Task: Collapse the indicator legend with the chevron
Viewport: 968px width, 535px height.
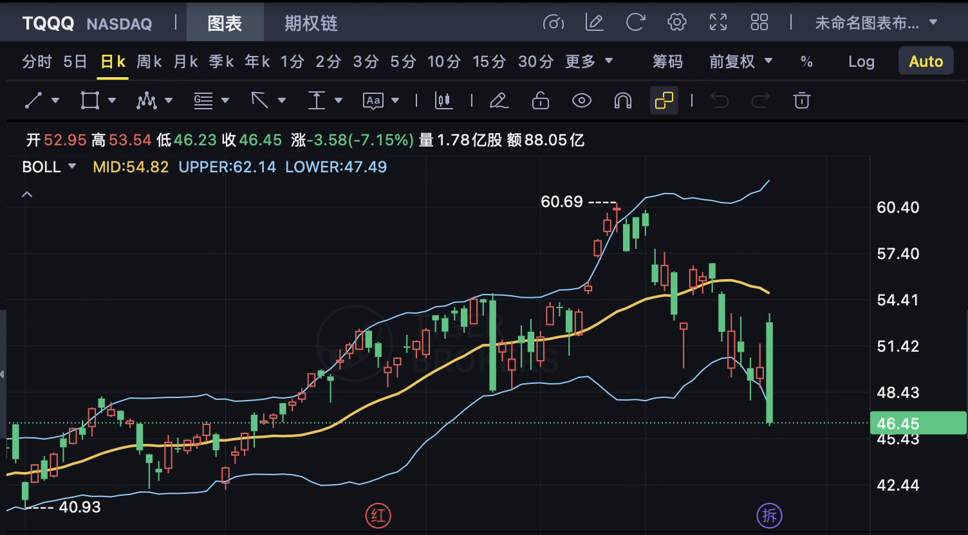Action: point(27,194)
